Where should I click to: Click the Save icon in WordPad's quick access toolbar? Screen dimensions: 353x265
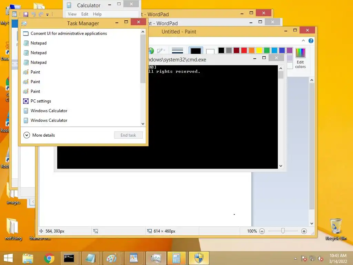click(26, 14)
